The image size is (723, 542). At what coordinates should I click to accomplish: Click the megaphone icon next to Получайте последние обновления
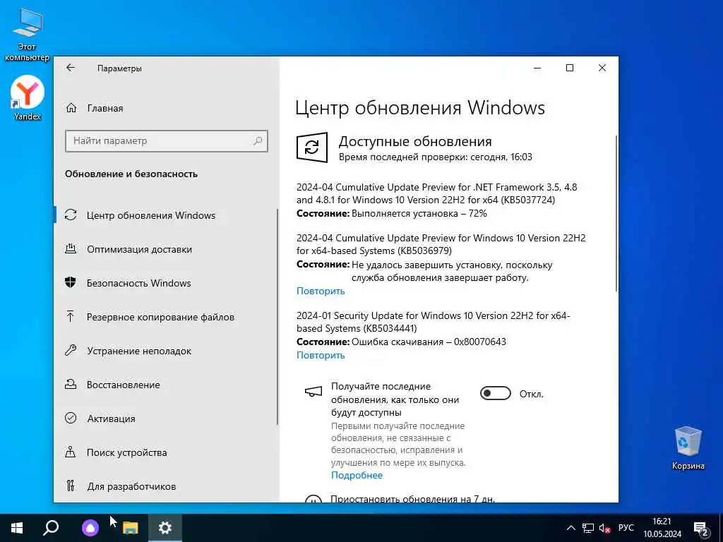click(313, 392)
